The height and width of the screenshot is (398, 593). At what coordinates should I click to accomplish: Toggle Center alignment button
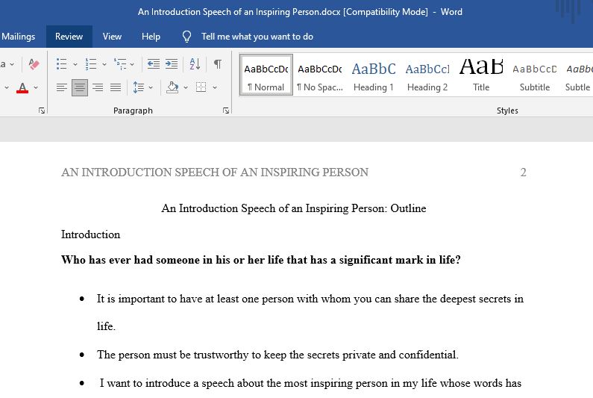tap(79, 88)
